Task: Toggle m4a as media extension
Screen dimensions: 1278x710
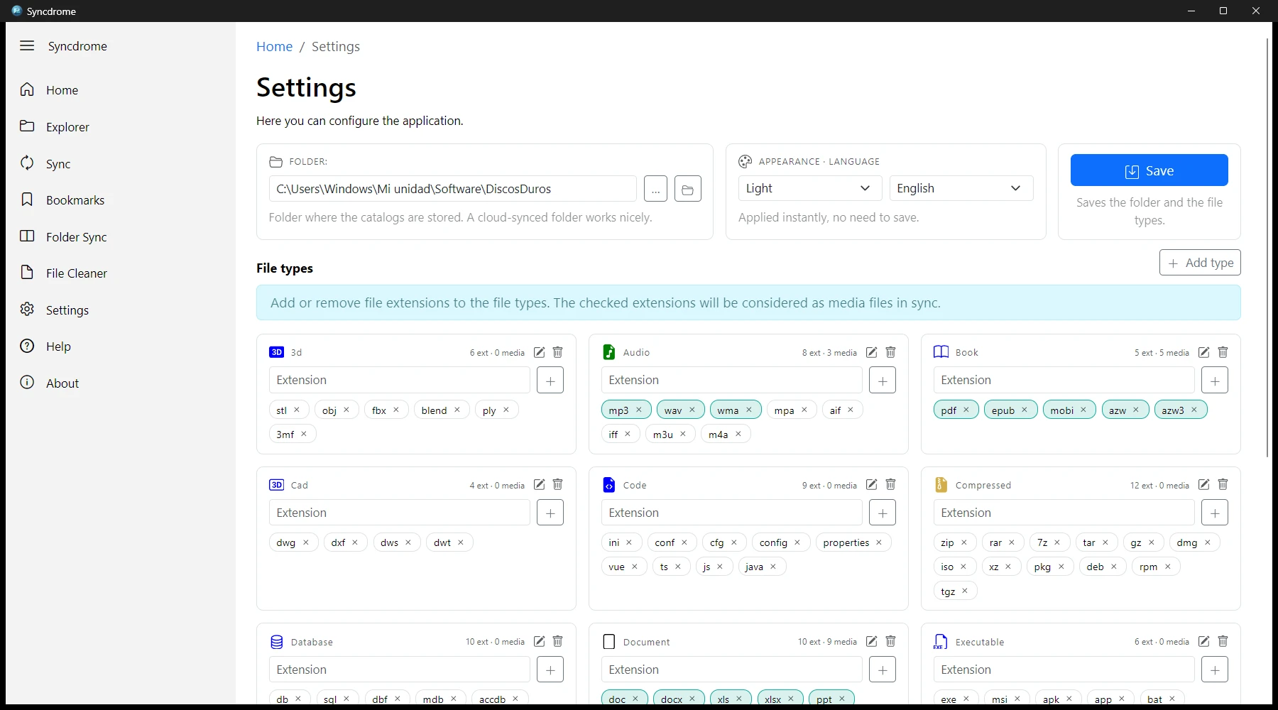Action: pos(718,435)
